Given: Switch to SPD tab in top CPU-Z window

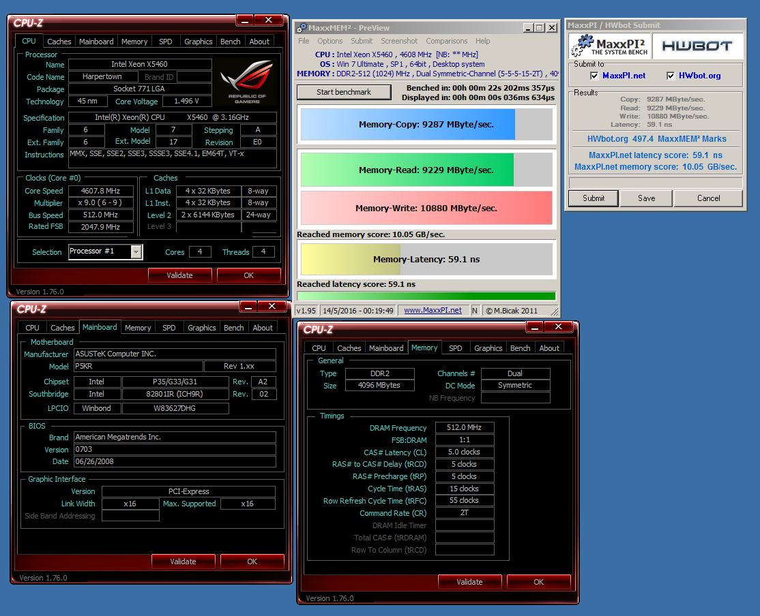Looking at the screenshot, I should pos(165,42).
